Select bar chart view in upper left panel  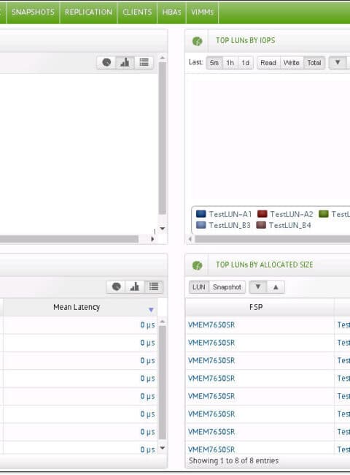coord(125,62)
